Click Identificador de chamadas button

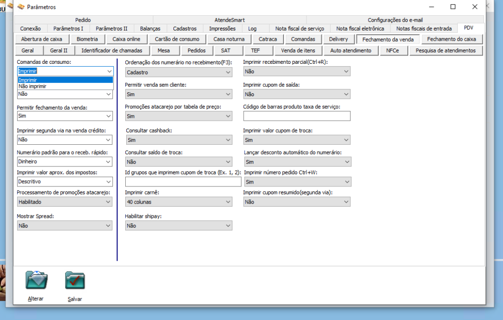click(x=112, y=51)
